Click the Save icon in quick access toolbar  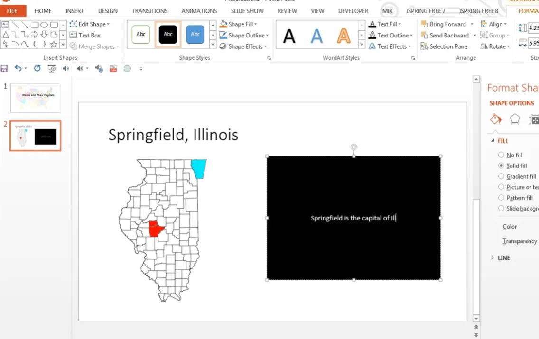[x=4, y=69]
